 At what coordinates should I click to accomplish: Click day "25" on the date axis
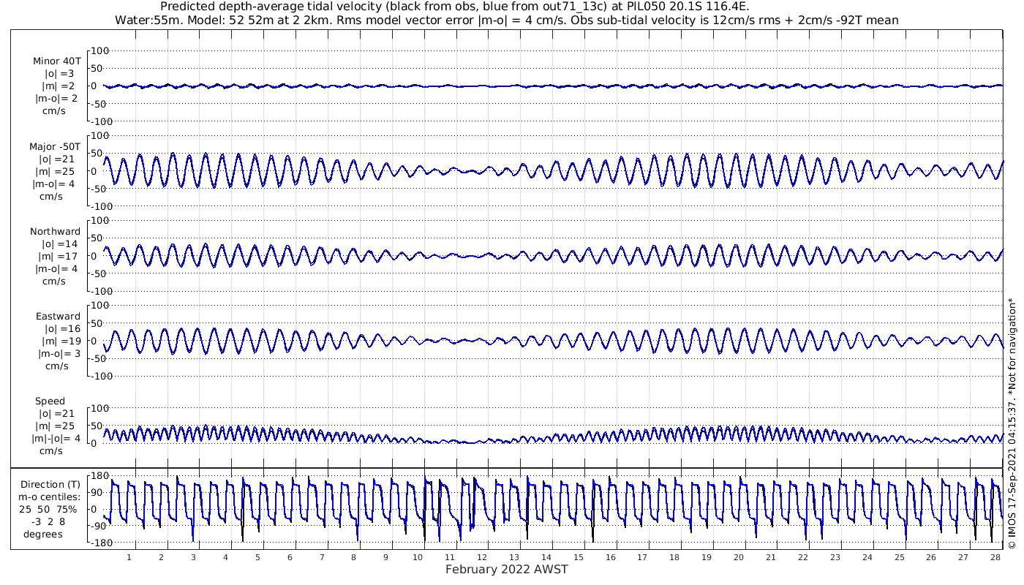(x=899, y=557)
